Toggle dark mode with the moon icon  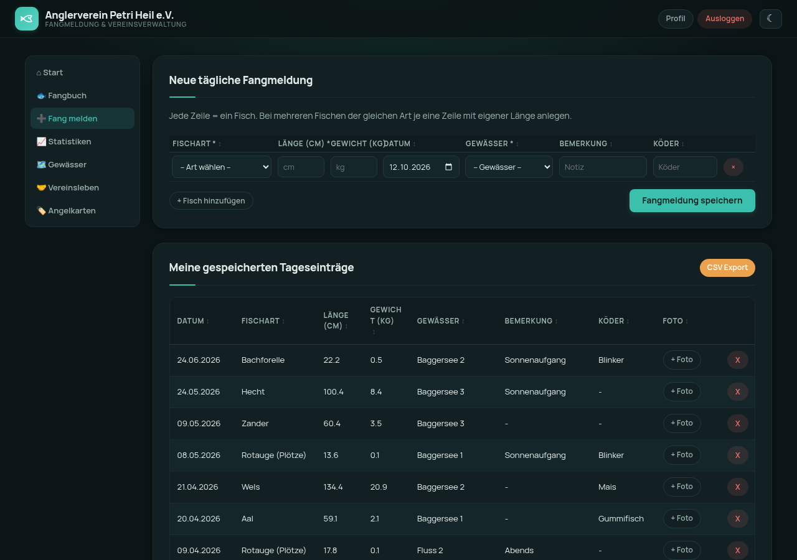(770, 19)
